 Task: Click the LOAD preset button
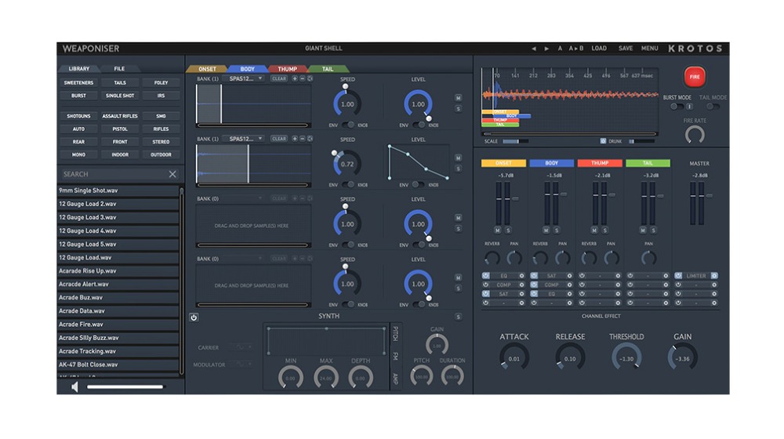tap(599, 49)
